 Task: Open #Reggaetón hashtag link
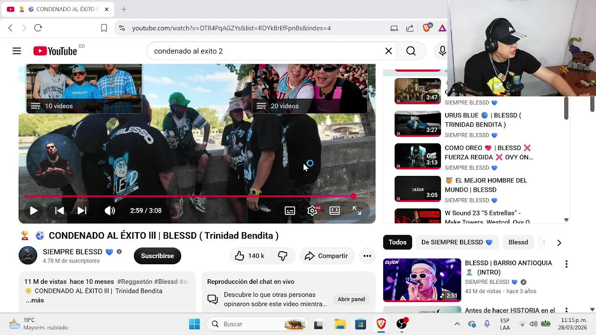[135, 281]
